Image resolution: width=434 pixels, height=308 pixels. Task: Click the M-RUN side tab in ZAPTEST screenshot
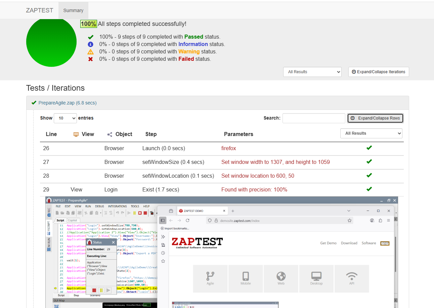point(49,245)
